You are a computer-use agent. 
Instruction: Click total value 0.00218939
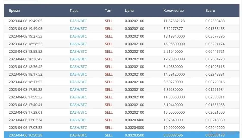[x=215, y=120]
